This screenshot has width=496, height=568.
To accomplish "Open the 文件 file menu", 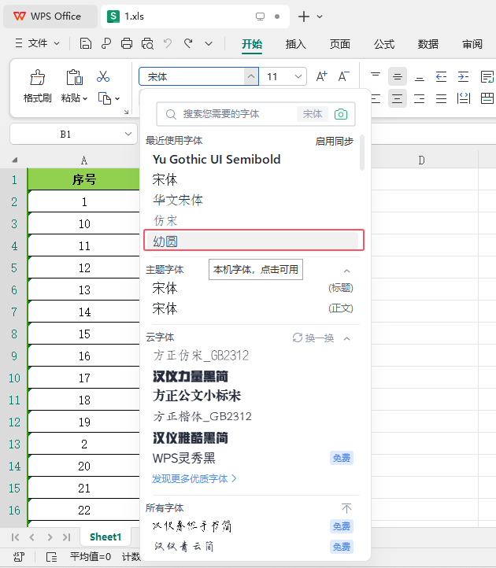I will click(x=37, y=43).
